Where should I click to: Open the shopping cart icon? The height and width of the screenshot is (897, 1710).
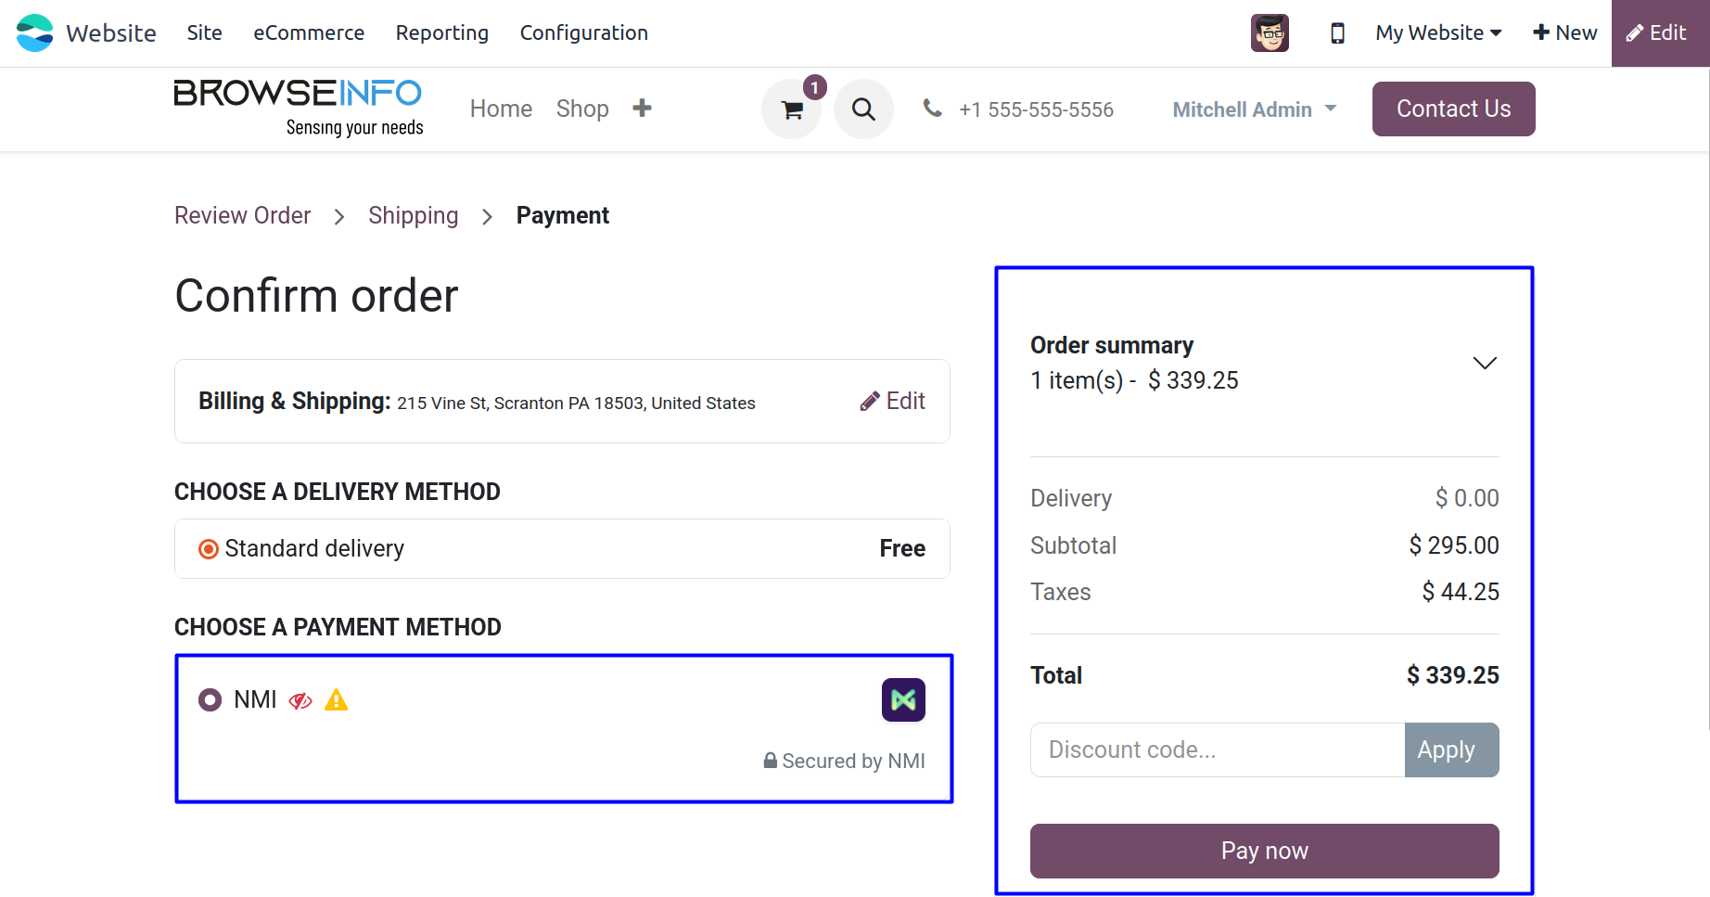pyautogui.click(x=791, y=109)
